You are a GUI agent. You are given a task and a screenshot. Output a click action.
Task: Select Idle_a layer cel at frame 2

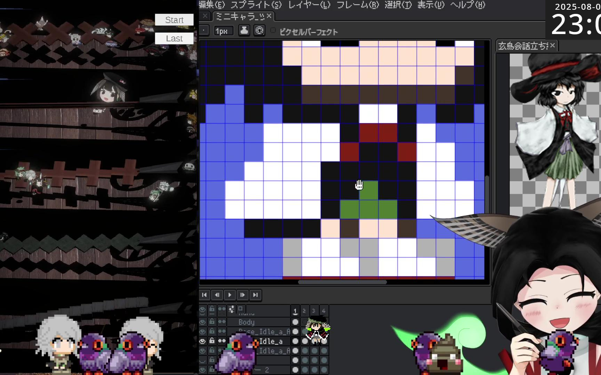pos(305,341)
